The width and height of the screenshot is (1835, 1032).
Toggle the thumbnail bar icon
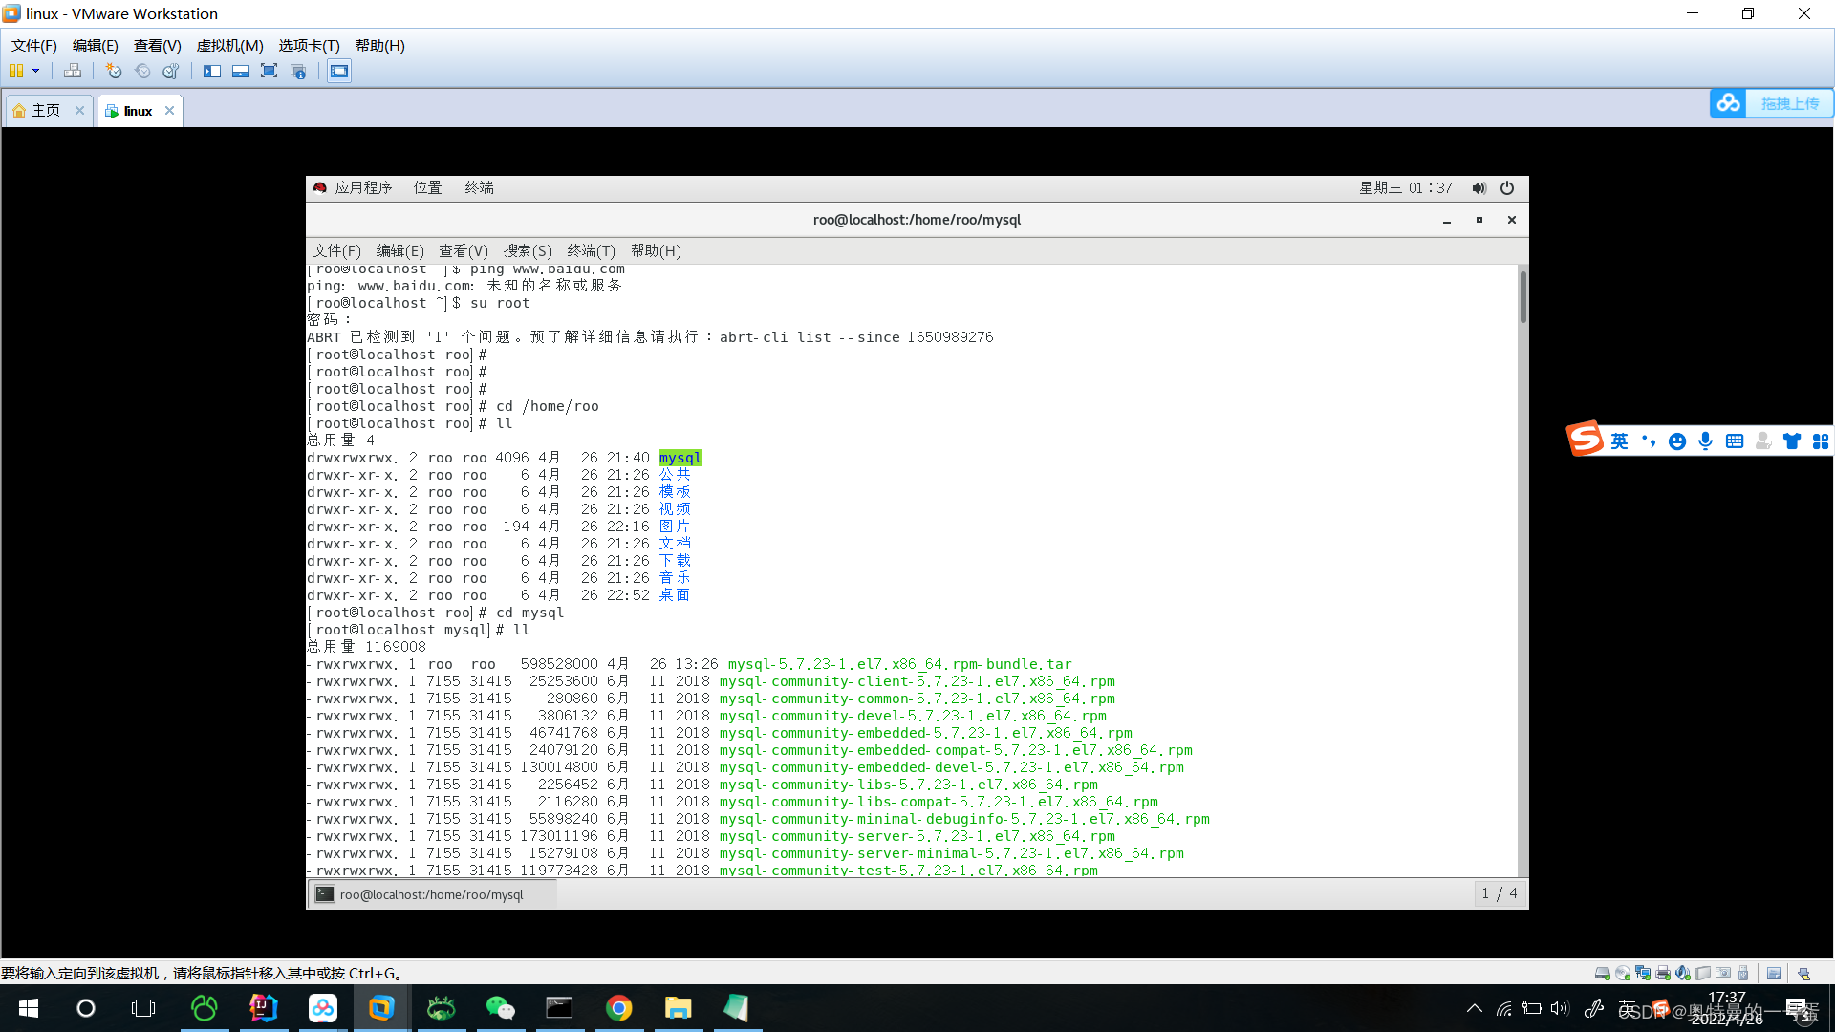[241, 71]
